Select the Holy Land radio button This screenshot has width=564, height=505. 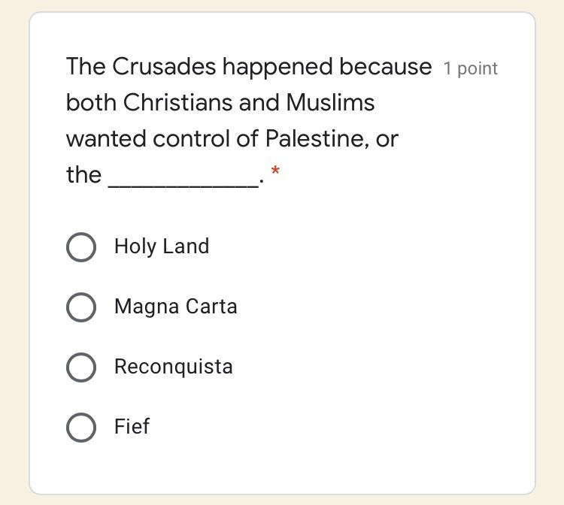pos(81,246)
